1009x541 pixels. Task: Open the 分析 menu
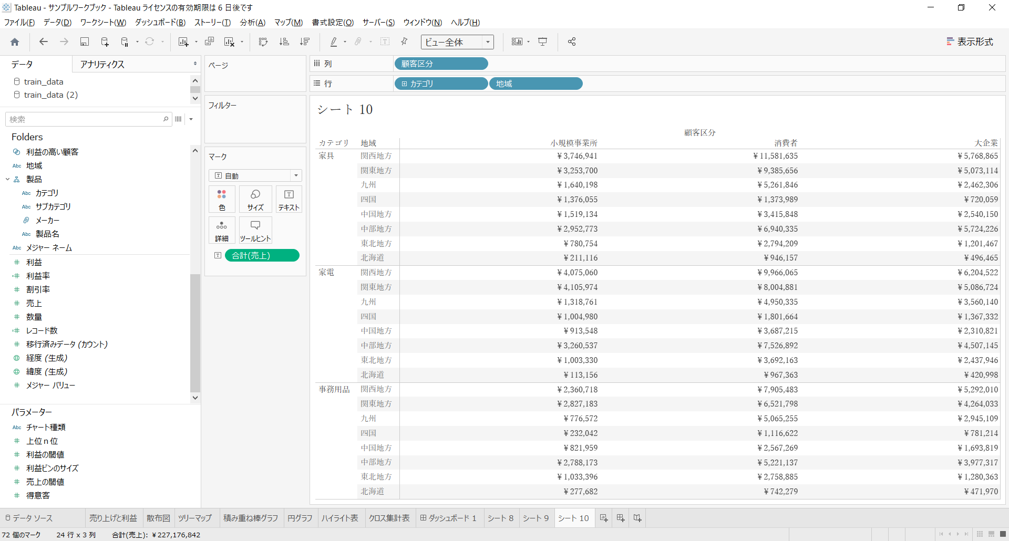pos(253,23)
